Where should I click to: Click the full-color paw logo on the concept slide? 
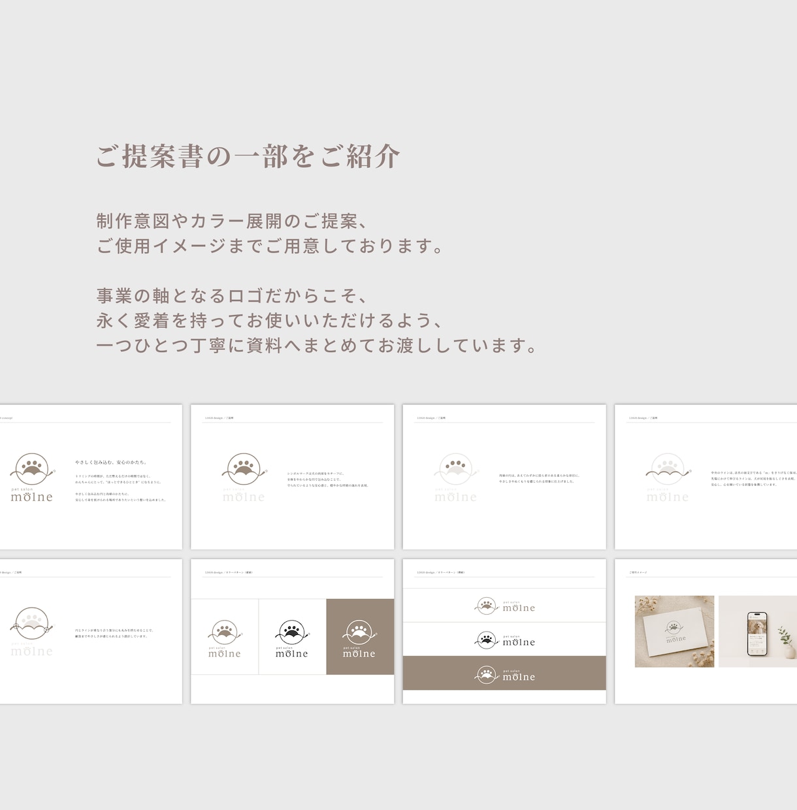coord(31,470)
